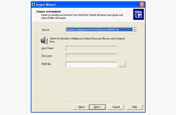Click the "Password:" label
176x115 pixels.
(47, 56)
